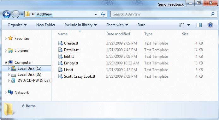Select the Create.tt file icon
Viewport: 219px width, 120px height.
[60, 43]
